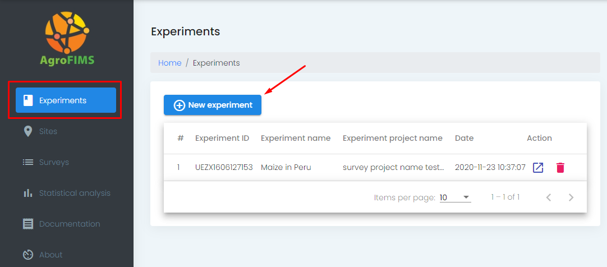Screen dimensions: 607x267
Task: Click the Date column header
Action: click(464, 138)
